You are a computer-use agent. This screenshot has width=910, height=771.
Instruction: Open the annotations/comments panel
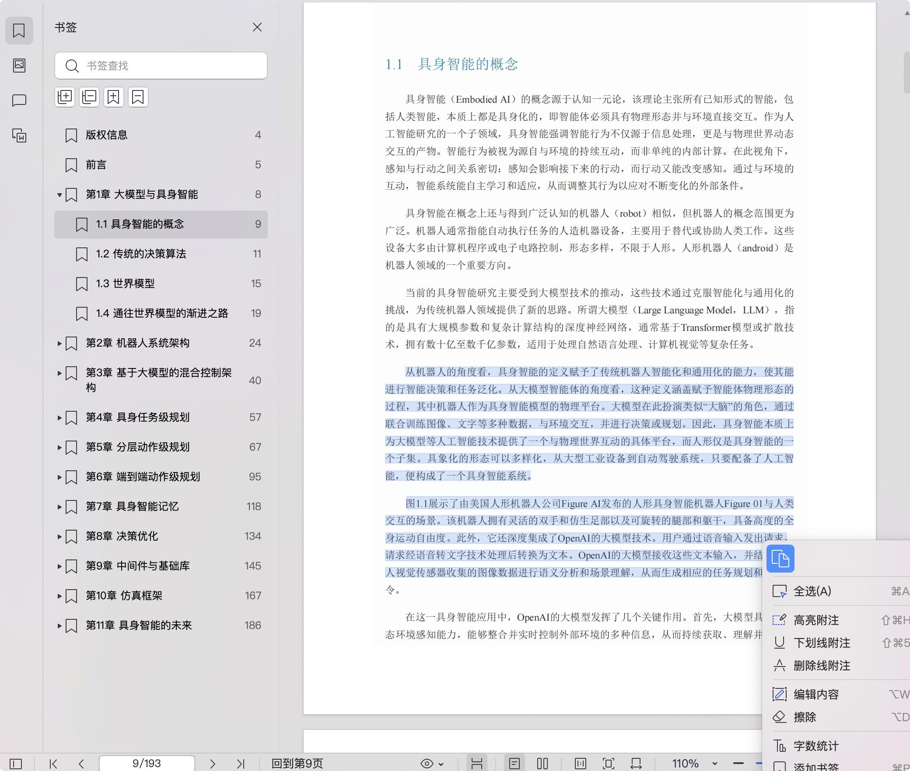[19, 100]
